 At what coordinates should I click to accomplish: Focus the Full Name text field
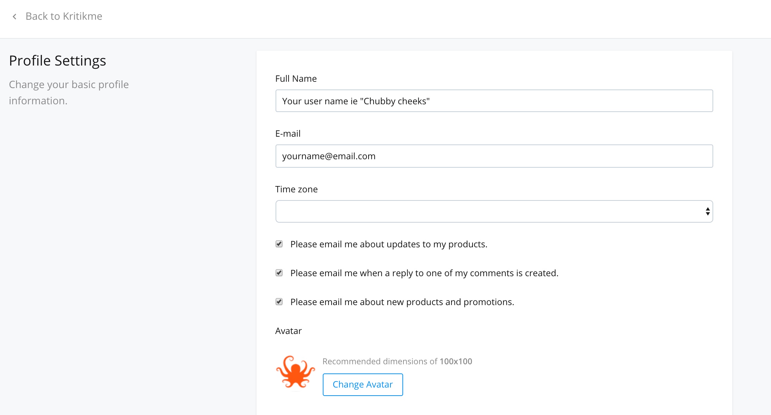[x=494, y=101]
